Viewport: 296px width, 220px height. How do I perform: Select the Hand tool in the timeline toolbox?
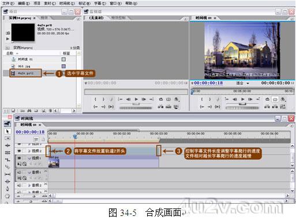click(8, 196)
